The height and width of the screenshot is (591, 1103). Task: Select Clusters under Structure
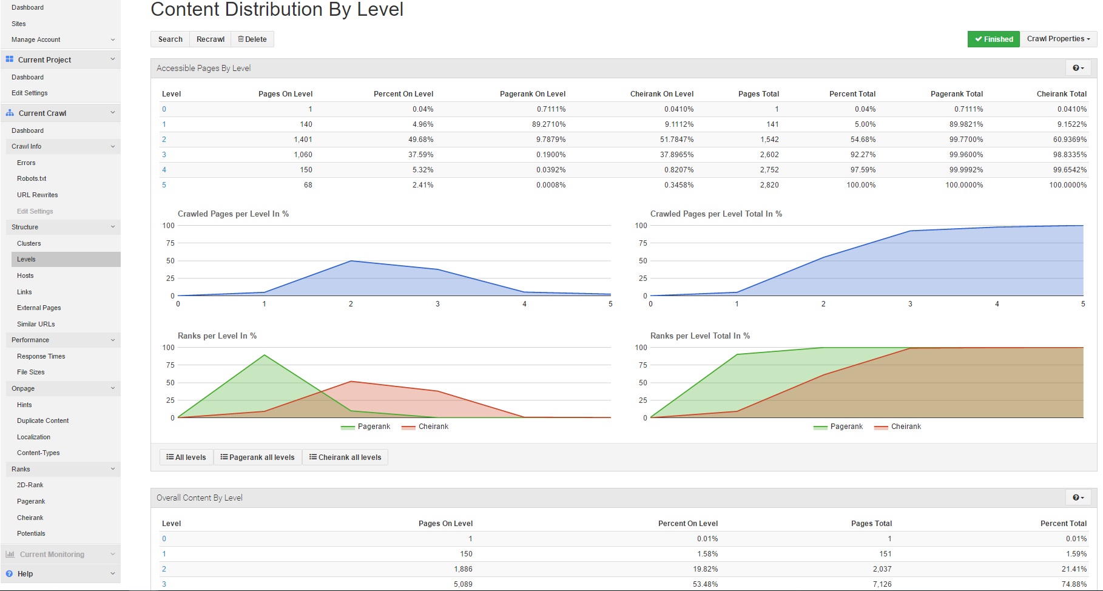29,243
